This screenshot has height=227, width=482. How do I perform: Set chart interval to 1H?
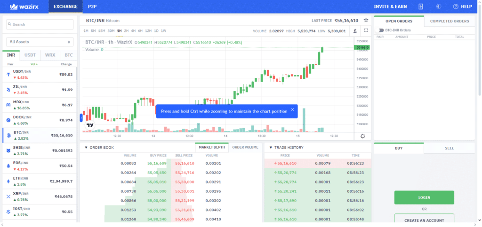pos(119,30)
